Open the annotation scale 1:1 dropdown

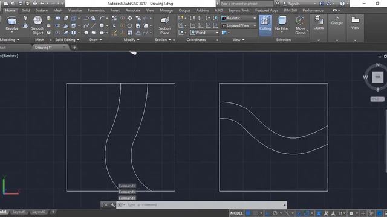342,213
